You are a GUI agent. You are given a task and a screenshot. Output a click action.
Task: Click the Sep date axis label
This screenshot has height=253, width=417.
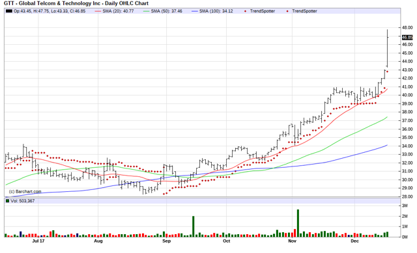tap(167, 241)
